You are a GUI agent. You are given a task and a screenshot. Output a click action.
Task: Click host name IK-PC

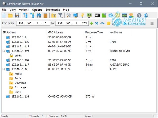click(x=113, y=69)
